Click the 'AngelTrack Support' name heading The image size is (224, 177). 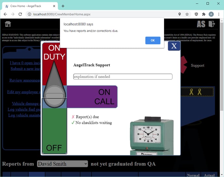pos(91,65)
